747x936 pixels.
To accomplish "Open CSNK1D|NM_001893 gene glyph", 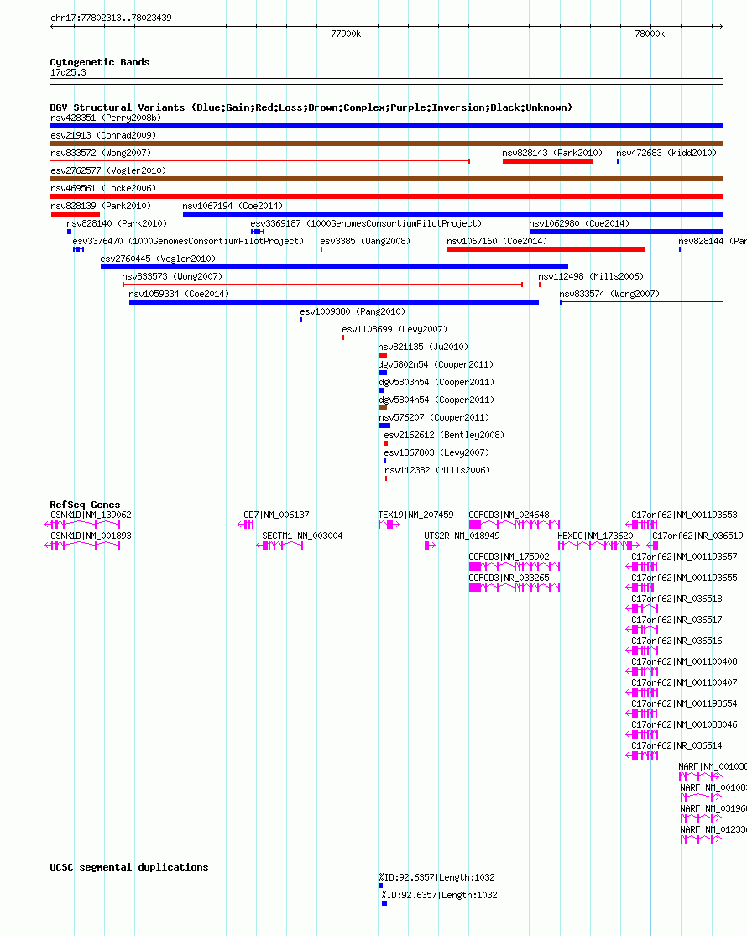I will [83, 546].
